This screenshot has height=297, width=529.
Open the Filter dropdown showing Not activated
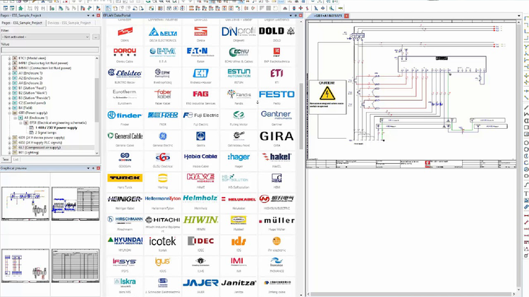pos(45,37)
